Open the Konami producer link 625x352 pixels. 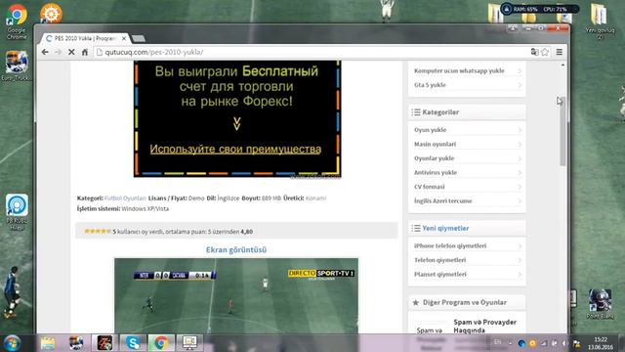pyautogui.click(x=315, y=198)
